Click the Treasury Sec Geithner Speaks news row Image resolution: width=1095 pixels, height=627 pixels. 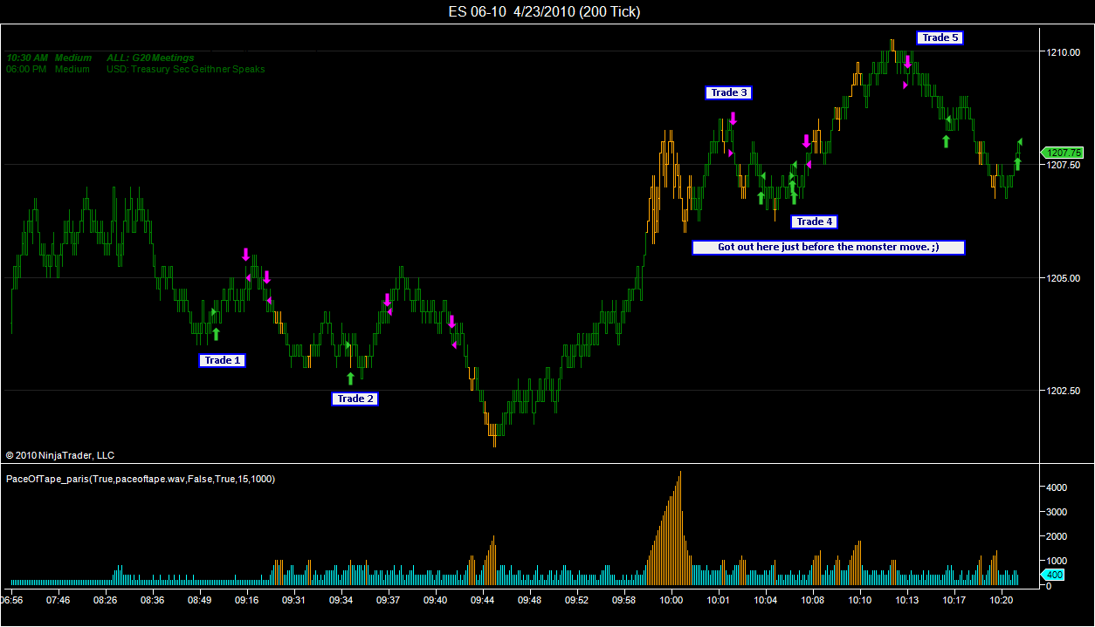click(135, 69)
